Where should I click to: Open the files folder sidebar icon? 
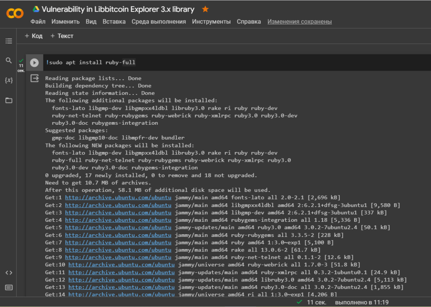point(9,100)
